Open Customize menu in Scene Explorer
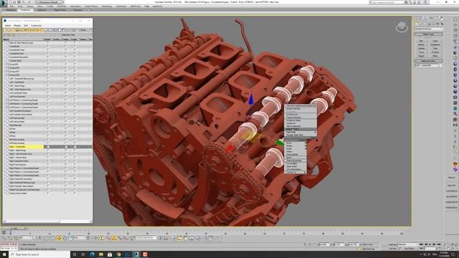 click(x=37, y=26)
